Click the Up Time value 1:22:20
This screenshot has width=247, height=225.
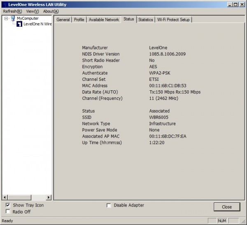tap(157, 142)
